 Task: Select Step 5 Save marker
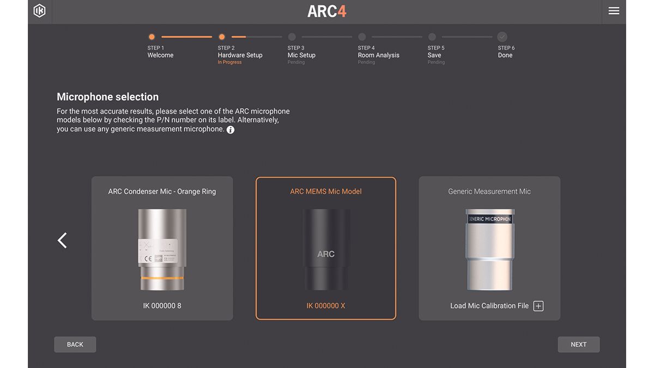[432, 37]
